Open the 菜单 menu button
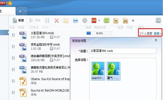The width and height of the screenshot is (163, 100). click(158, 20)
